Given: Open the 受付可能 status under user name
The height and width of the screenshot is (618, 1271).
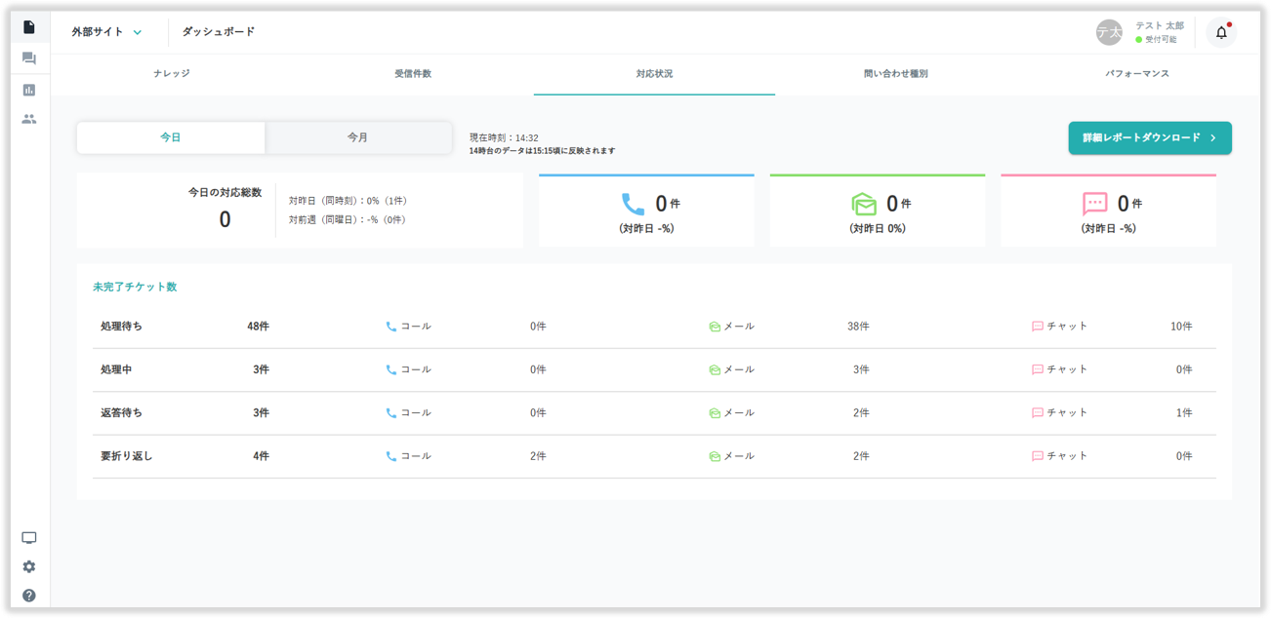Looking at the screenshot, I should click(1160, 40).
